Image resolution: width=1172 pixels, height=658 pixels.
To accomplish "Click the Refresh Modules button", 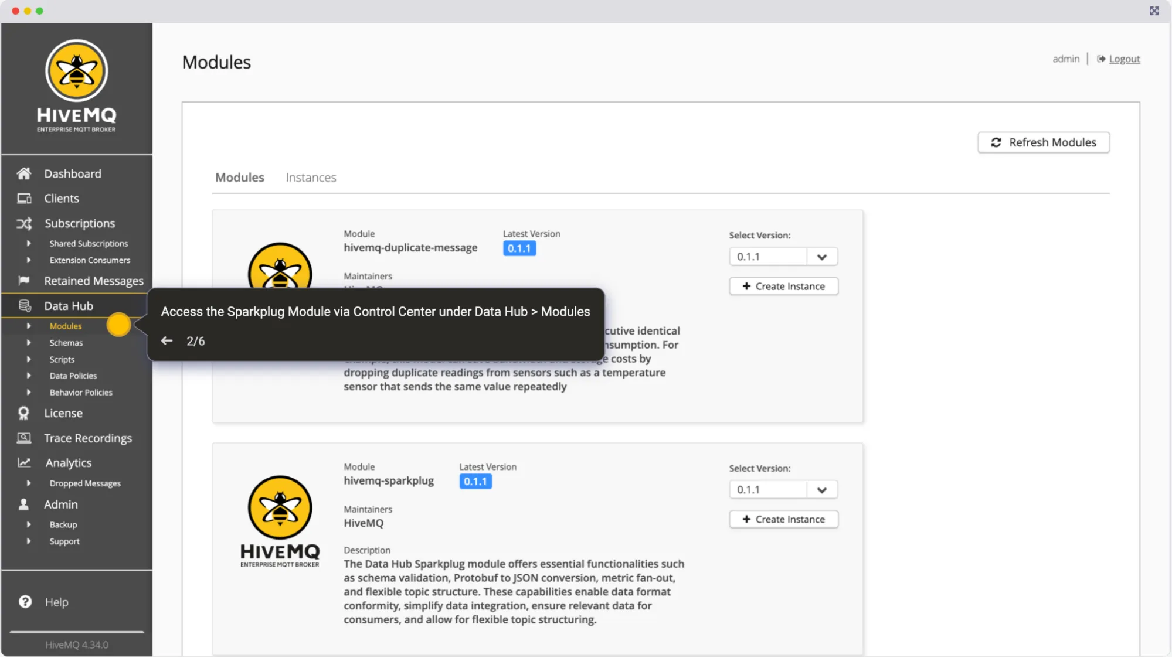I will (x=1044, y=142).
